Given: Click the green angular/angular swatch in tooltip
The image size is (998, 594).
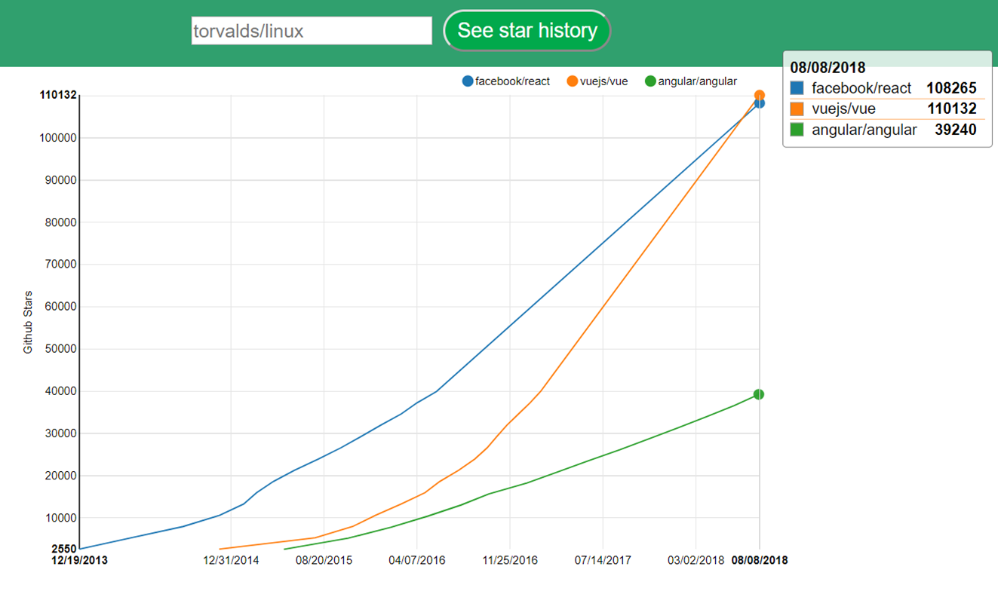Looking at the screenshot, I should [x=797, y=130].
